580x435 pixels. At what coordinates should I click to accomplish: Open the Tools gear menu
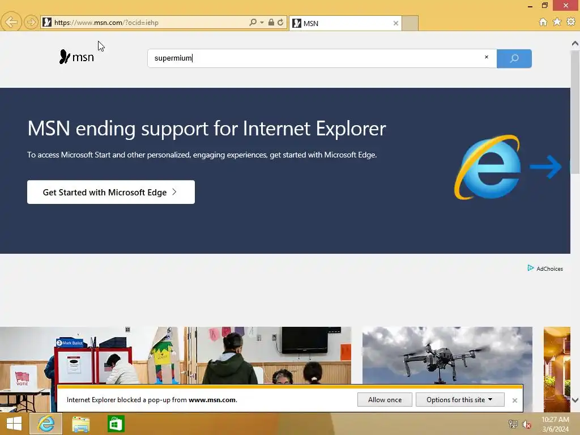(x=571, y=22)
